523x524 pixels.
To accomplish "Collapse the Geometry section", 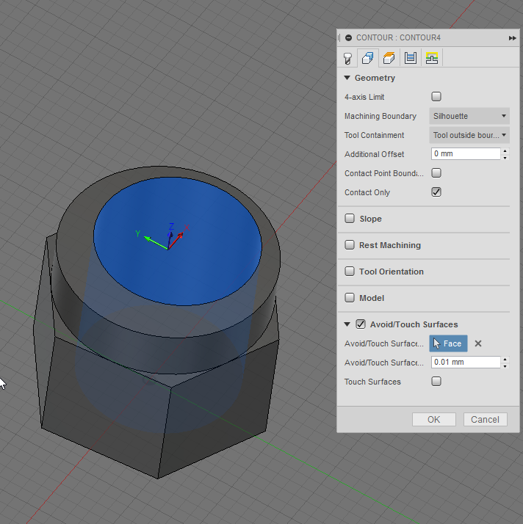I will [x=347, y=78].
